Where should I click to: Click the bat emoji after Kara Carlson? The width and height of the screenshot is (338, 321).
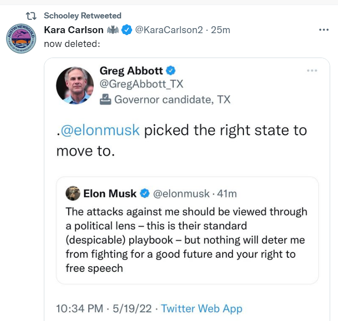click(x=112, y=30)
